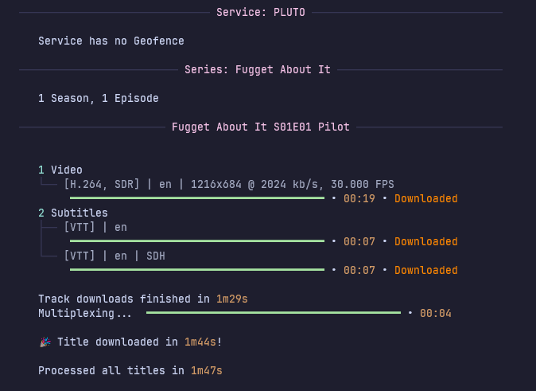This screenshot has height=391, width=536.
Task: Click the 'Fugget About It S01E01 Pilot' title
Action: coord(260,127)
